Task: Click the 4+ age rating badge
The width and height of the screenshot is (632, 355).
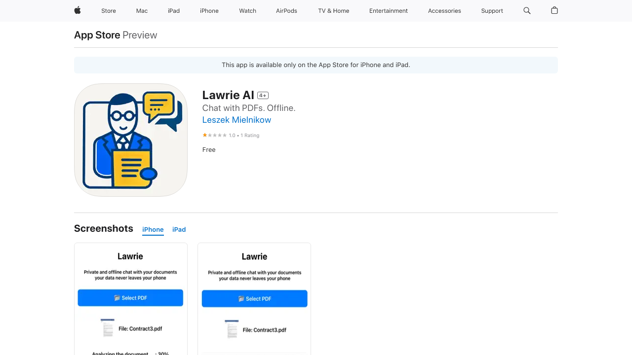Action: (263, 96)
